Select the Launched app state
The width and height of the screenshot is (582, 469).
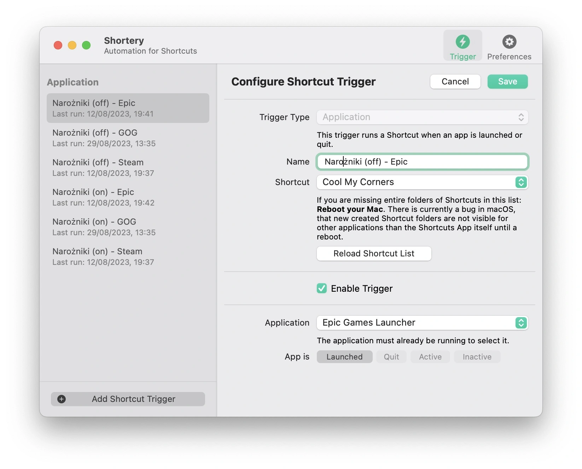(344, 357)
